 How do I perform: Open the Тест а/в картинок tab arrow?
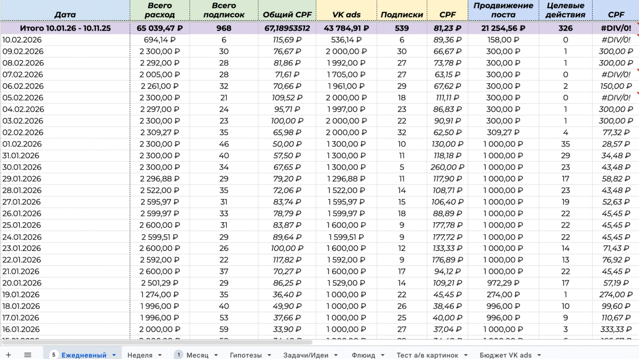point(466,355)
